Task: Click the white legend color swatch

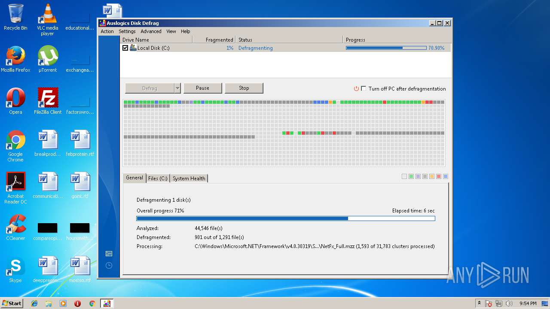Action: [404, 176]
